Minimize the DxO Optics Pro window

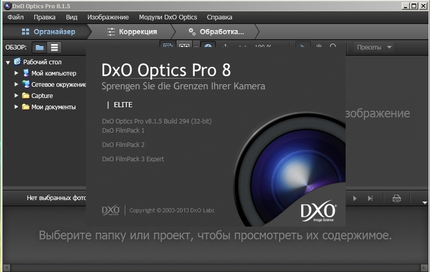[x=405, y=6]
